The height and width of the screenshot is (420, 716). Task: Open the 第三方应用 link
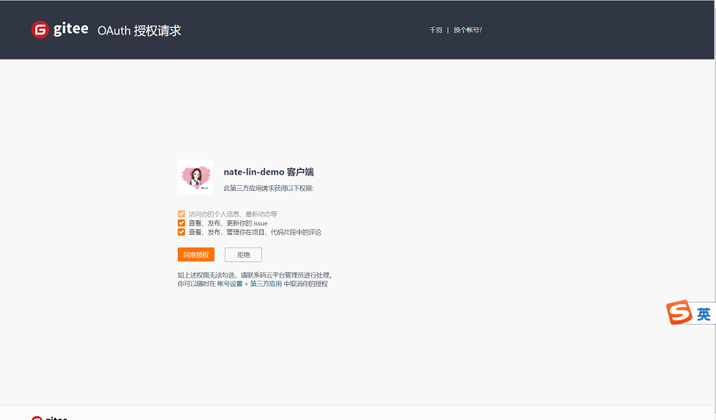(266, 284)
